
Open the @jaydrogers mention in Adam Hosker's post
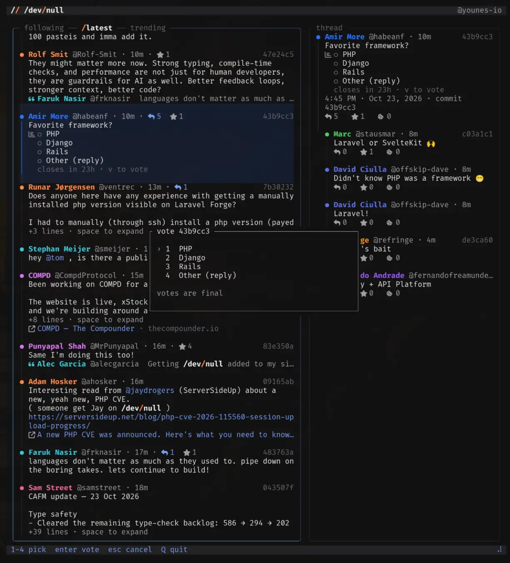coord(150,391)
